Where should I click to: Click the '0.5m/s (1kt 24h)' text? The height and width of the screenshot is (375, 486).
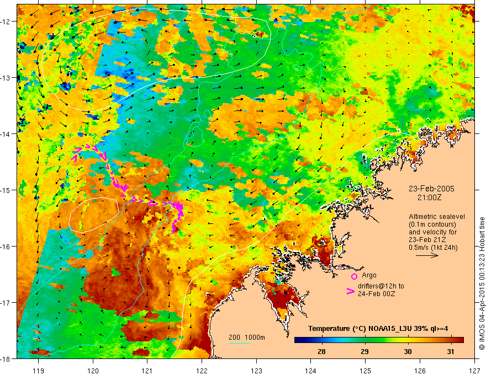click(x=433, y=247)
